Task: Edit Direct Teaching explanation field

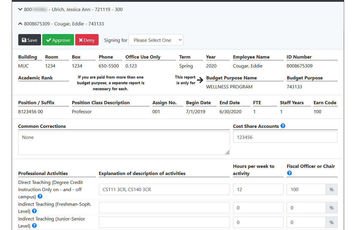Action: coord(164,189)
